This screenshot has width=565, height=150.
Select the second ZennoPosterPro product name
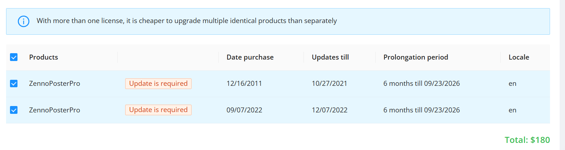coord(55,110)
